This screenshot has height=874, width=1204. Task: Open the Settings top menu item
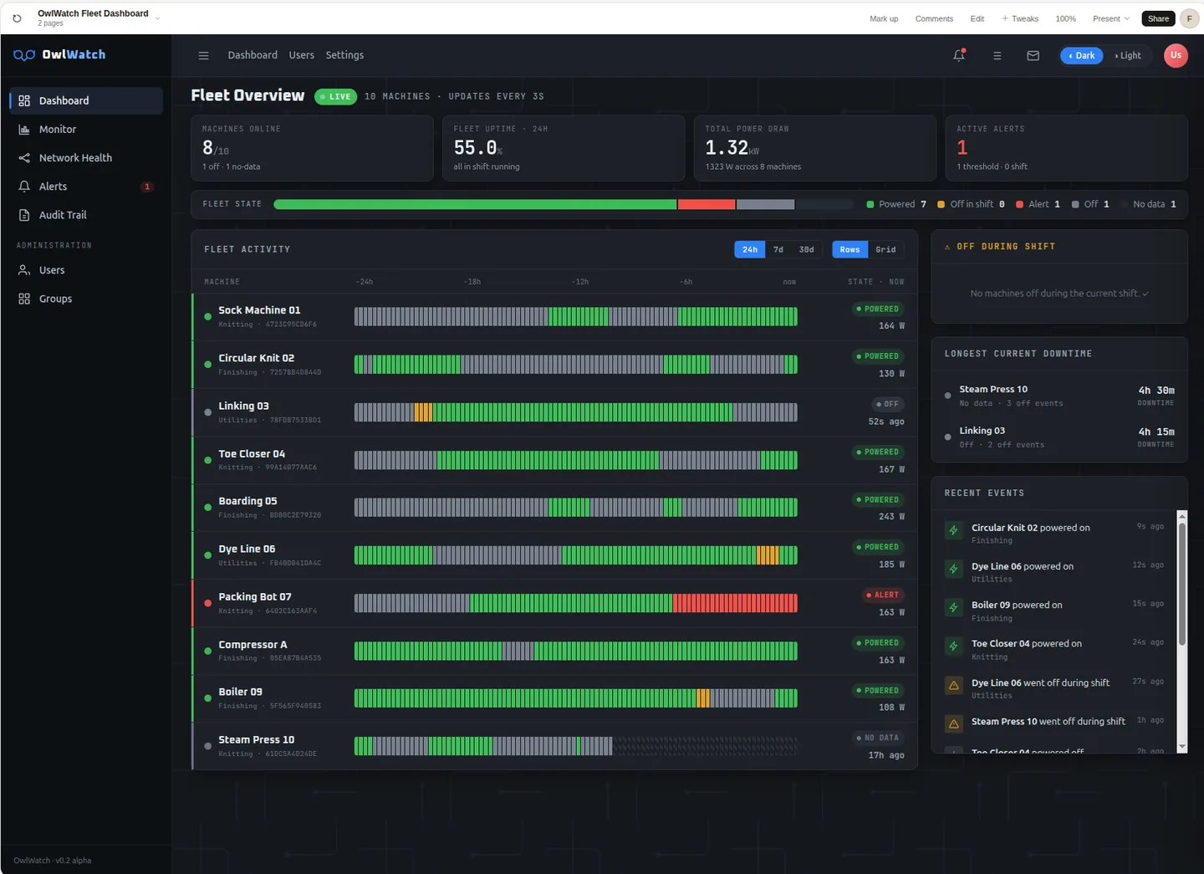(344, 55)
